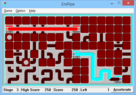This screenshot has width=136, height=95.
Task: Click the red R FINISH tile
Action: click(76, 29)
